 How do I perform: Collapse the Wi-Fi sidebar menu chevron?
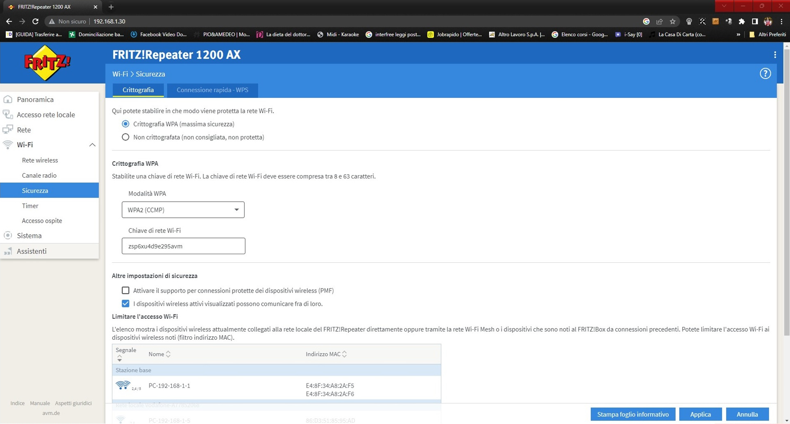coord(92,145)
